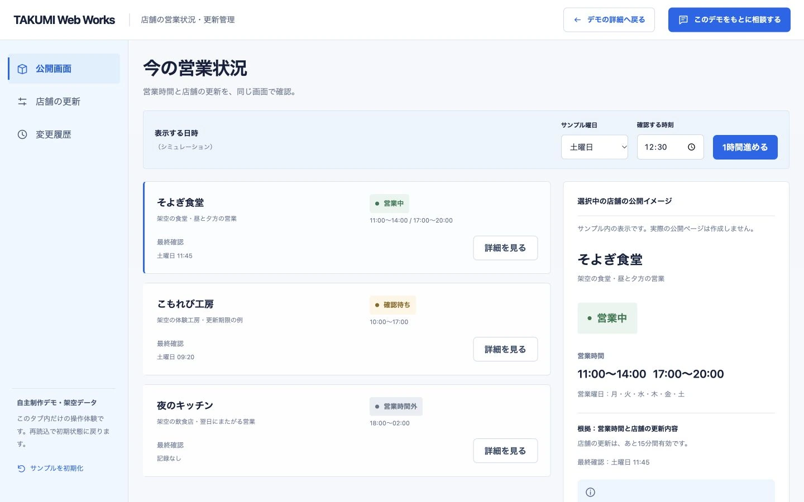Viewport: 804px width, 502px height.
Task: Click the 表示する日時 label
Action: 176,133
